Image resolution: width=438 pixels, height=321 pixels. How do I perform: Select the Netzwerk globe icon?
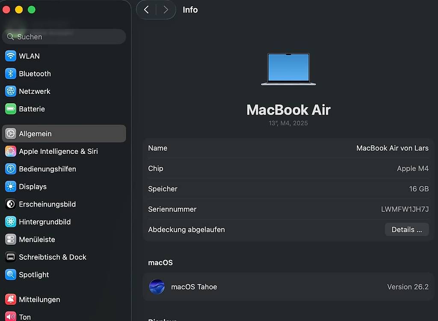pos(11,91)
